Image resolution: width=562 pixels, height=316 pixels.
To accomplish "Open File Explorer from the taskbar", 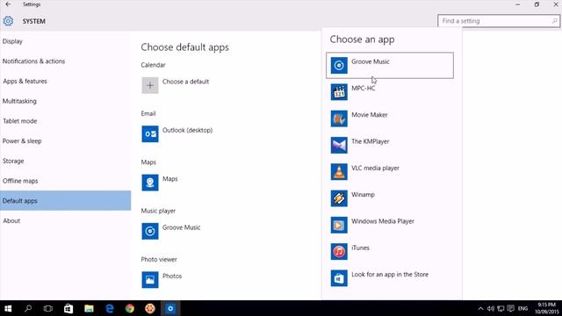I will click(x=89, y=308).
